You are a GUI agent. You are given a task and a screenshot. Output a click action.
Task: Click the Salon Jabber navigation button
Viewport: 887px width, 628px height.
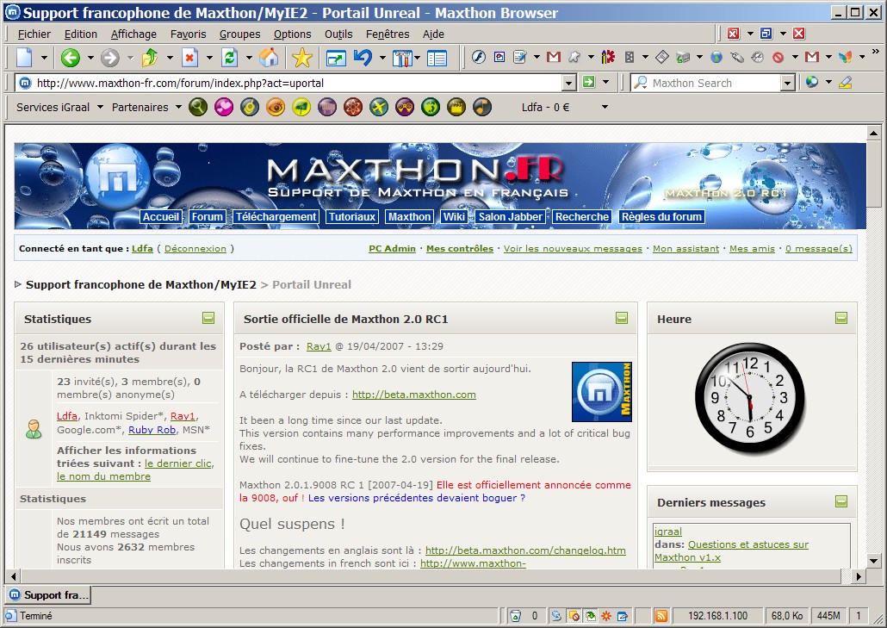click(x=511, y=217)
